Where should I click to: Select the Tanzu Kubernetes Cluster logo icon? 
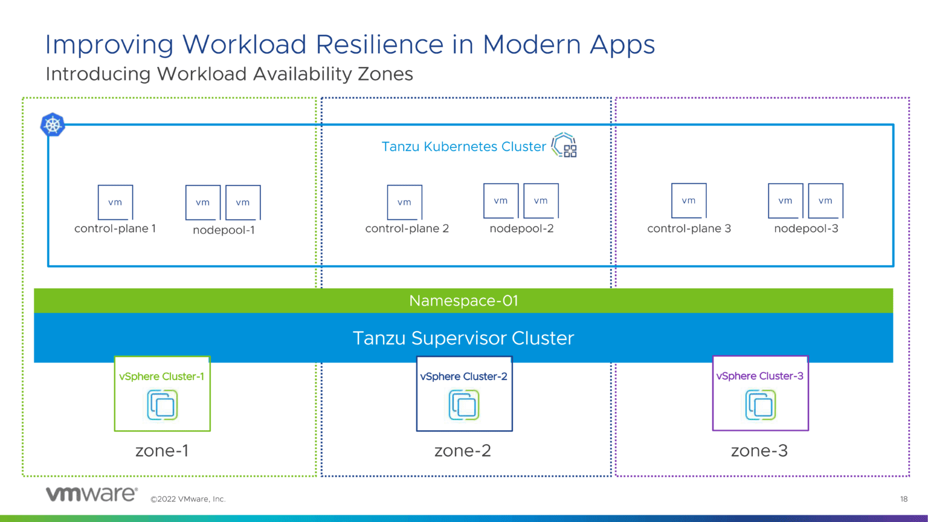[x=564, y=146]
